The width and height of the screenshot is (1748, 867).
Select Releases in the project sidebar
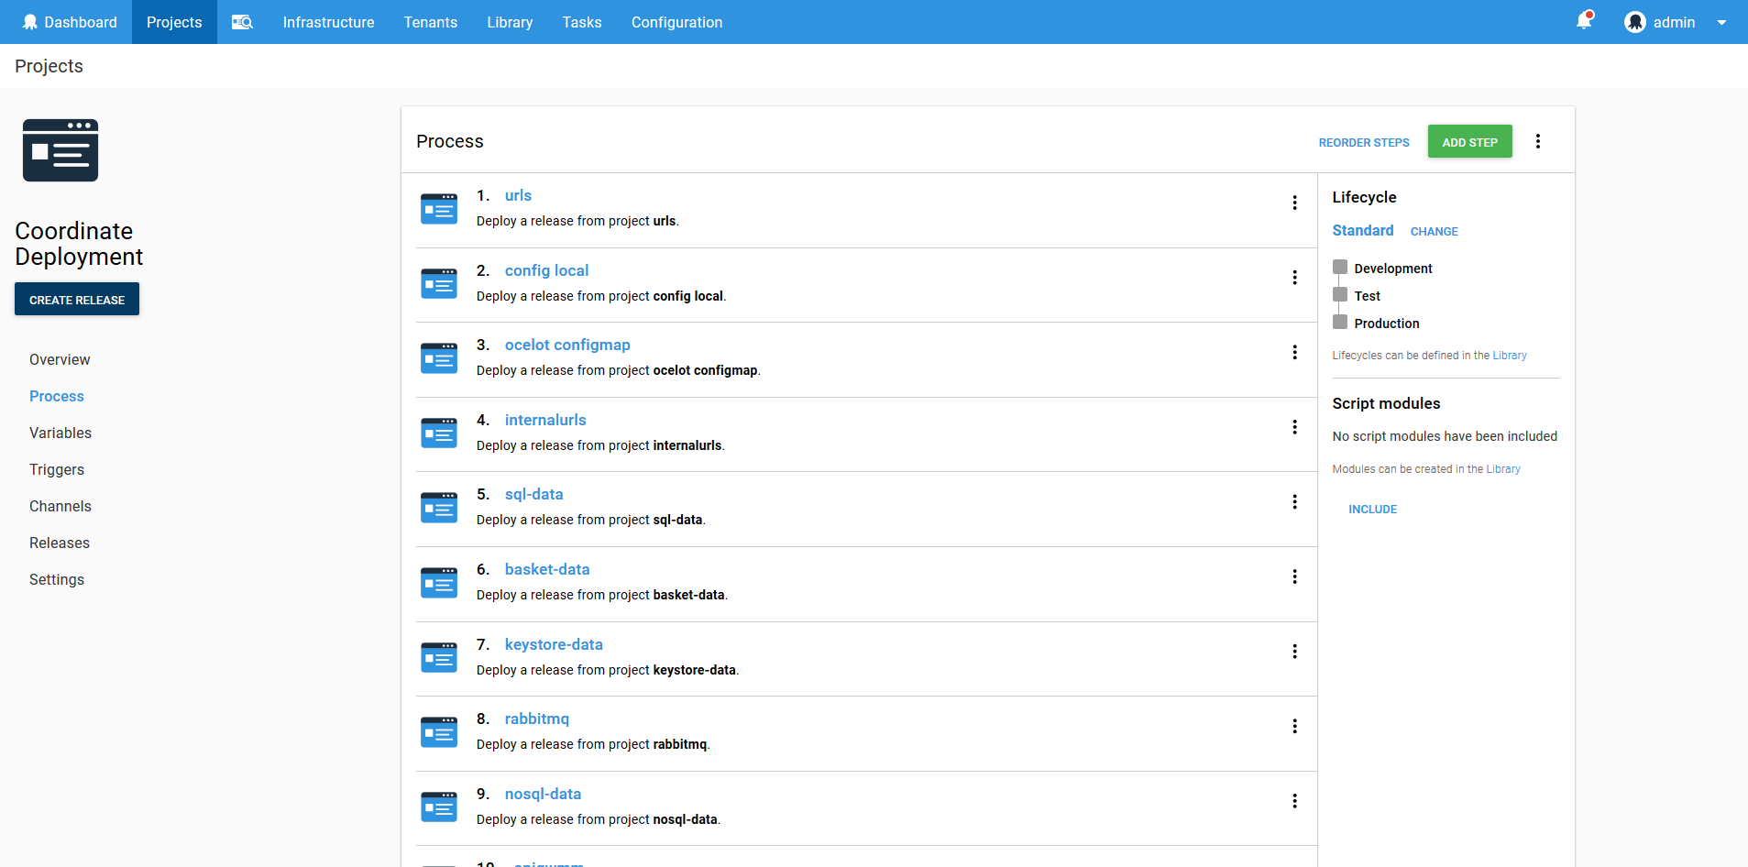(x=59, y=543)
